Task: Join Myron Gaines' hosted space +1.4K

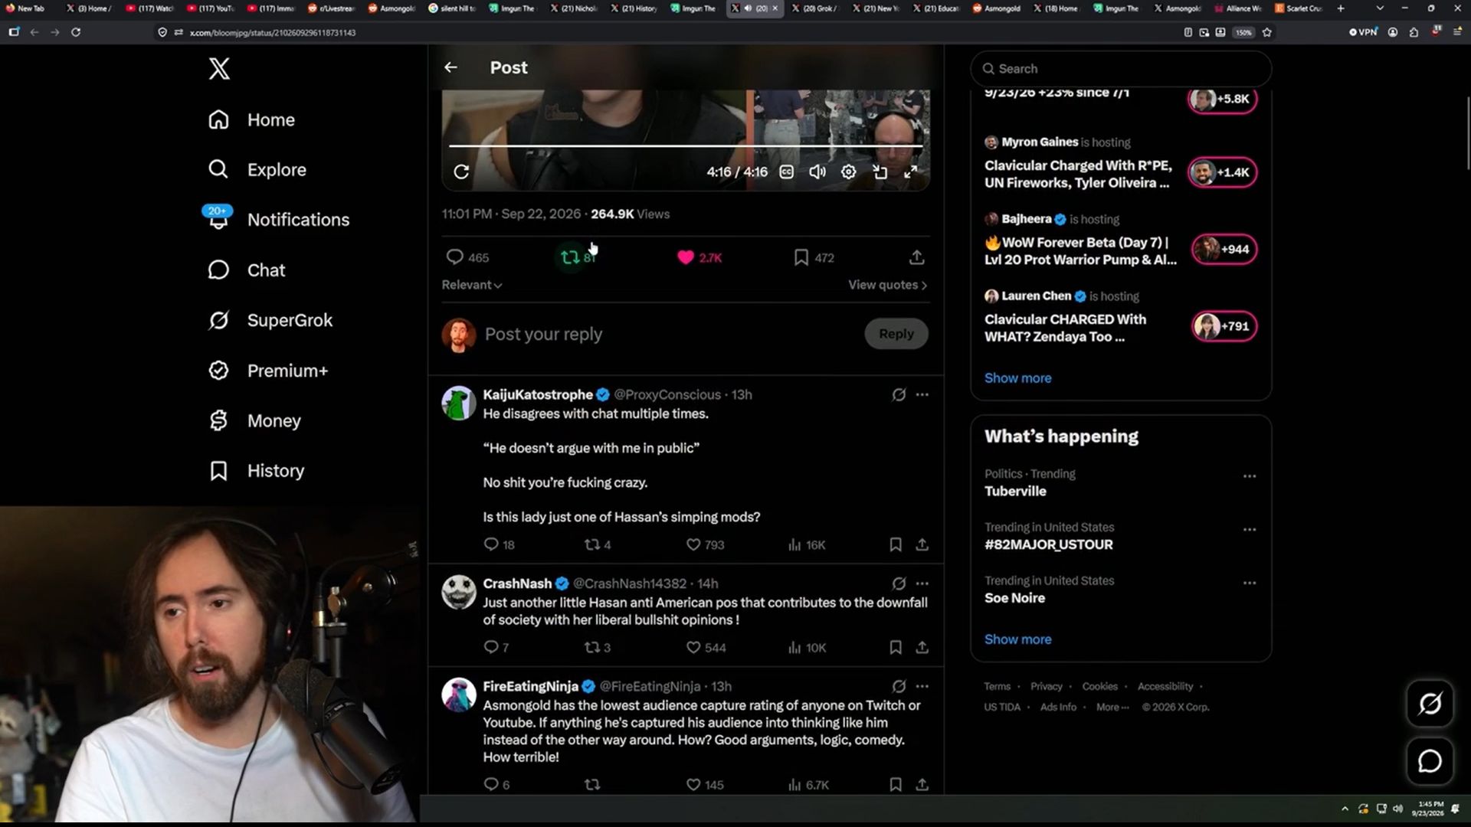Action: (1223, 172)
